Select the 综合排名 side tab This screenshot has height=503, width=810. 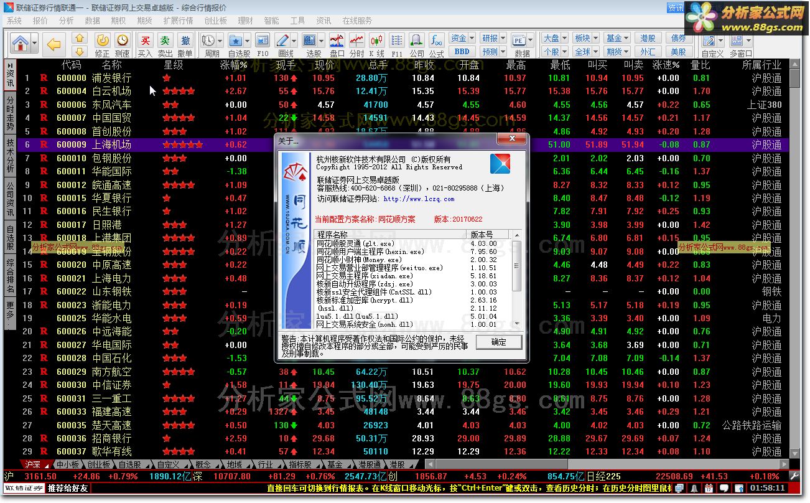[x=10, y=276]
